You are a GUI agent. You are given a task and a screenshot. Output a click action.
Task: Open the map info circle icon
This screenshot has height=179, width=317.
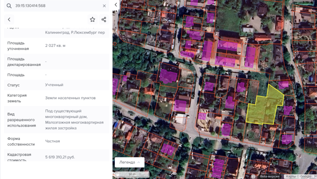(x=253, y=177)
